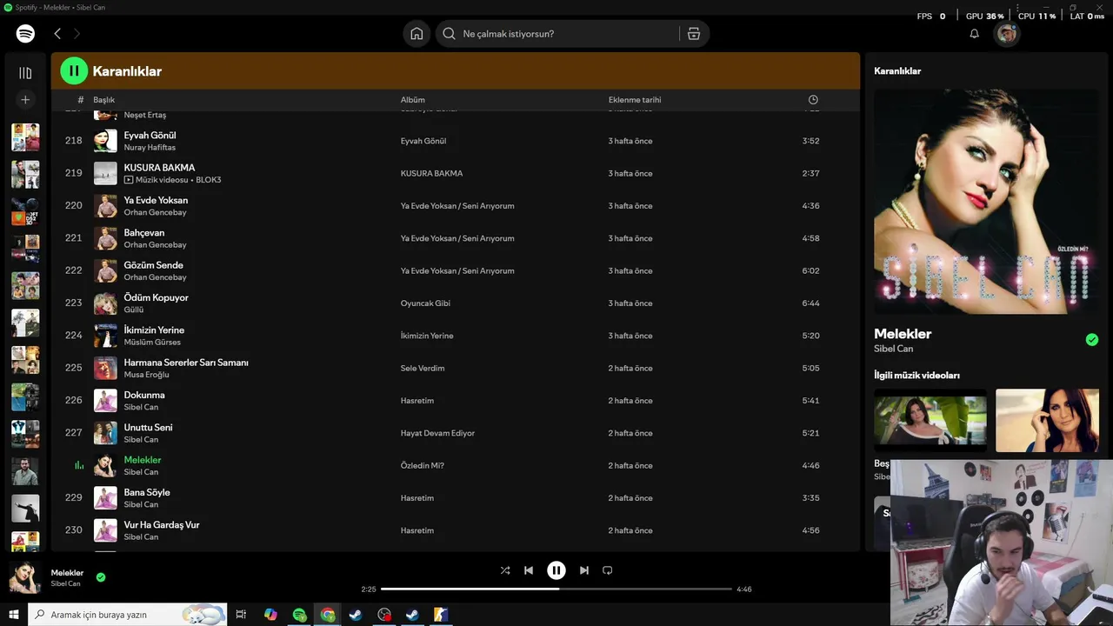1113x626 pixels.
Task: Pause playback in the player bar
Action: 556,570
